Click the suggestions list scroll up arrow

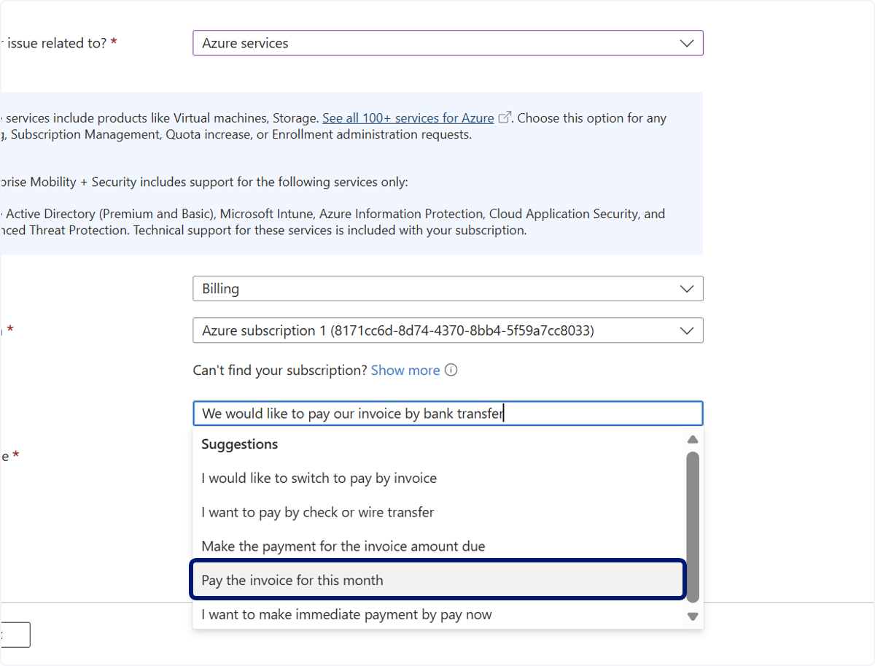pyautogui.click(x=693, y=439)
